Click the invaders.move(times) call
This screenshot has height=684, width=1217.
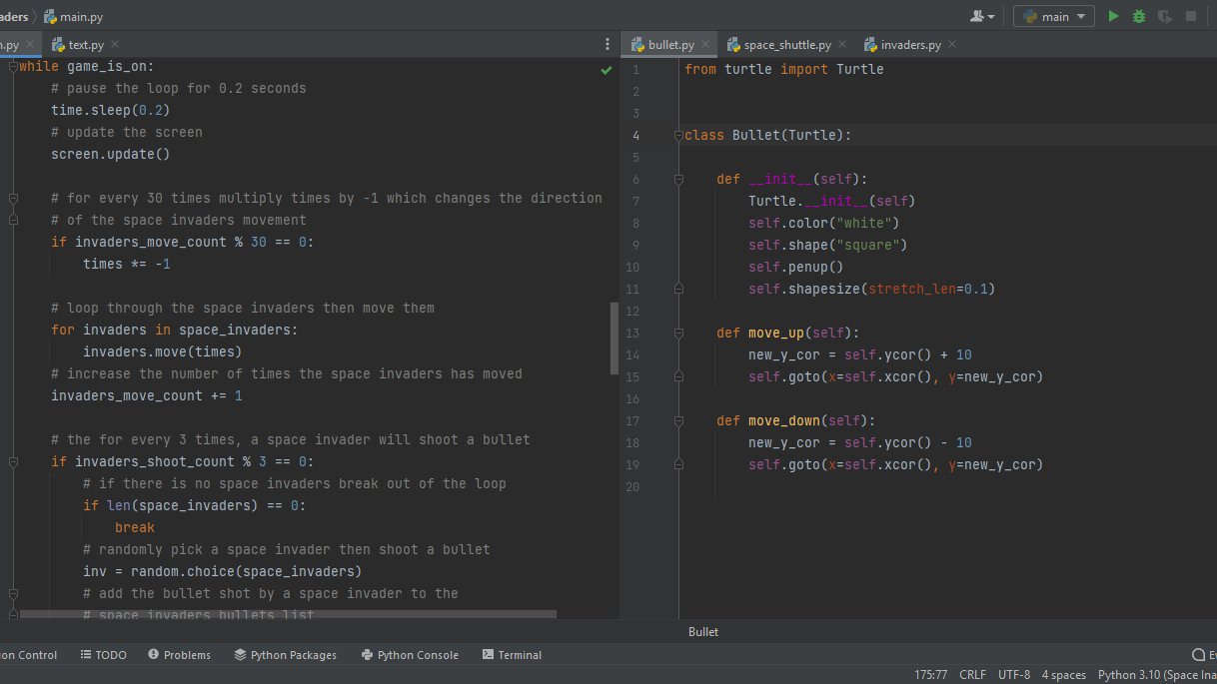pyautogui.click(x=162, y=351)
